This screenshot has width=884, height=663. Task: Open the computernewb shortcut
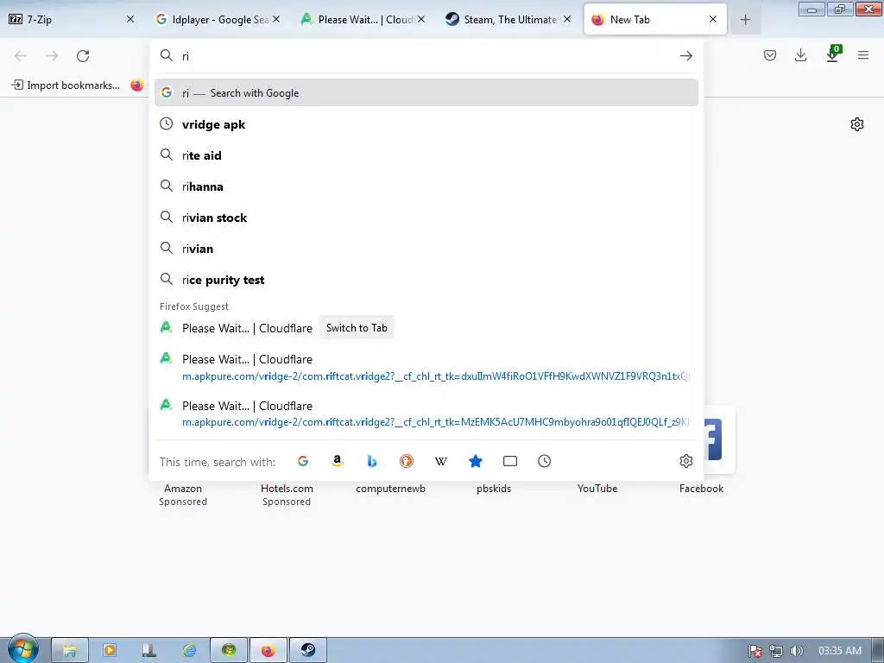[390, 489]
